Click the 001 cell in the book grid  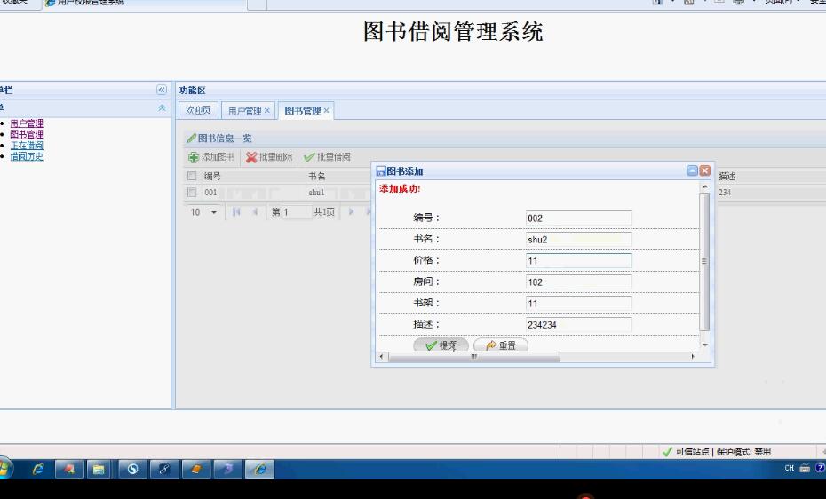210,193
